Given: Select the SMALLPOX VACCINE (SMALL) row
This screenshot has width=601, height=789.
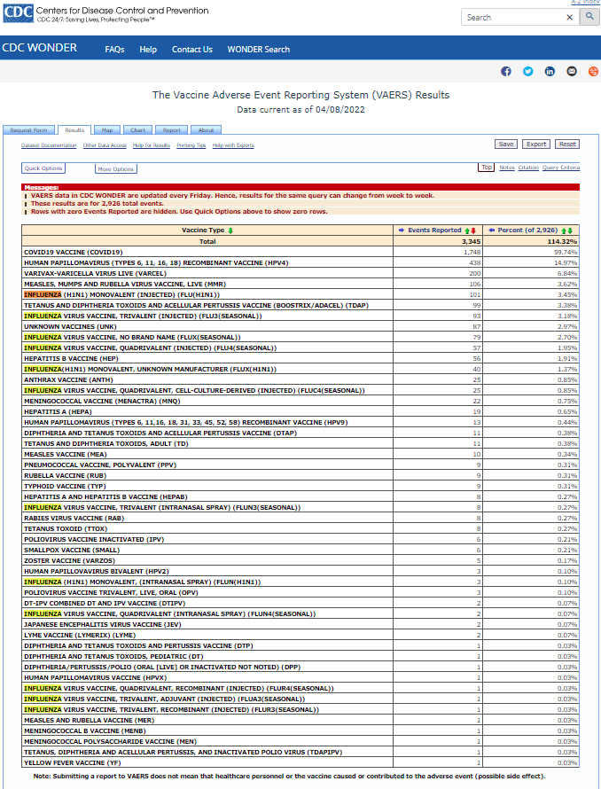Looking at the screenshot, I should pyautogui.click(x=300, y=550).
